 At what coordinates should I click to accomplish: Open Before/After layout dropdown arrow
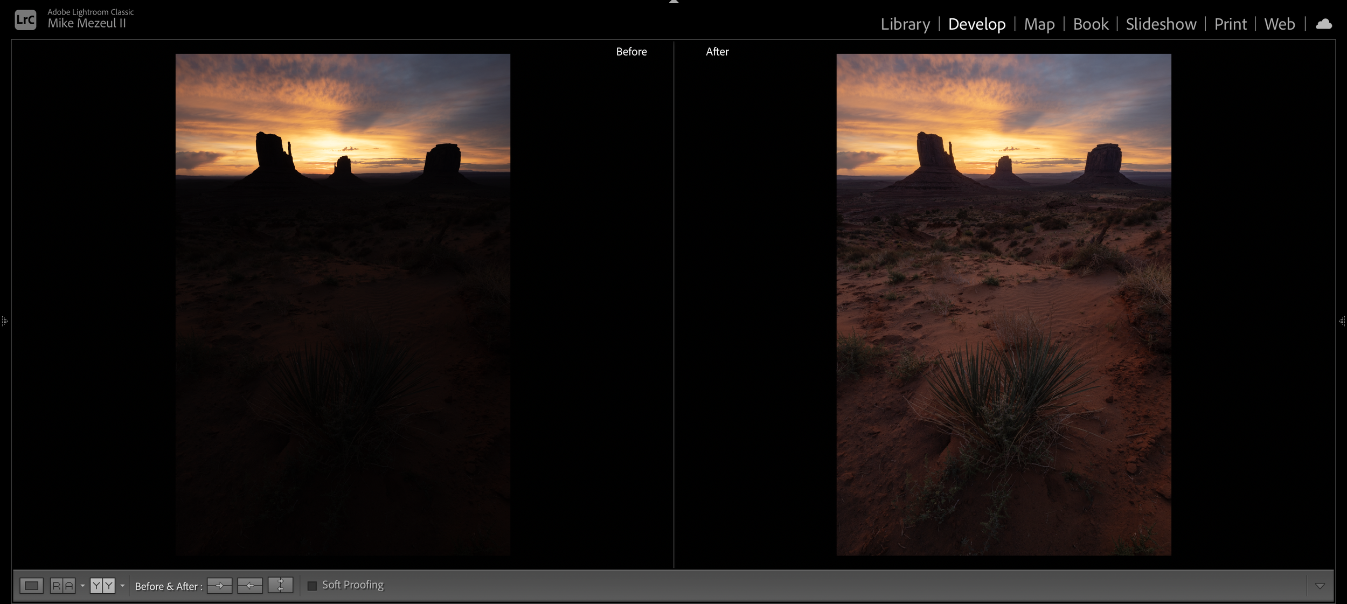pos(122,586)
